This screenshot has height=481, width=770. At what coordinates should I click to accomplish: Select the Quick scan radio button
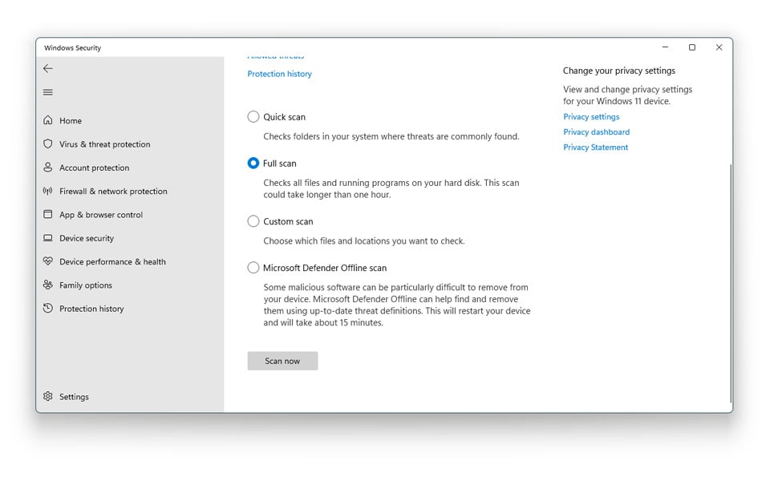pyautogui.click(x=253, y=117)
